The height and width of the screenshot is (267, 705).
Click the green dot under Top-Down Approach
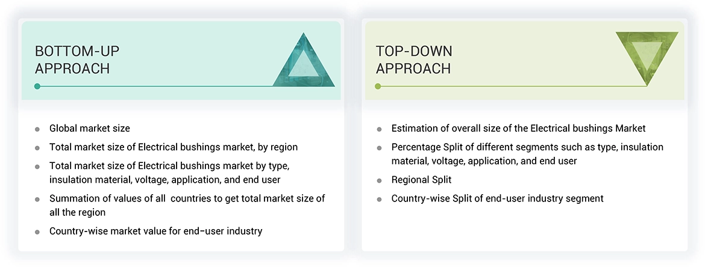point(378,86)
